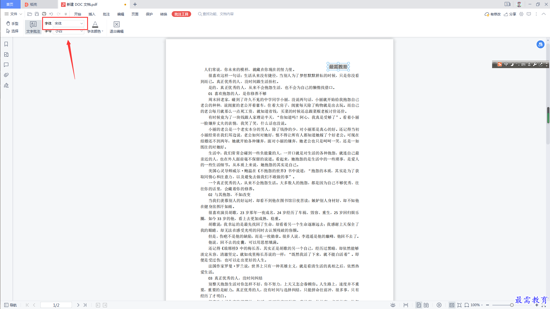This screenshot has height=309, width=550.
Task: Click the 字体颜色 letter A color icon
Action: pos(95,24)
